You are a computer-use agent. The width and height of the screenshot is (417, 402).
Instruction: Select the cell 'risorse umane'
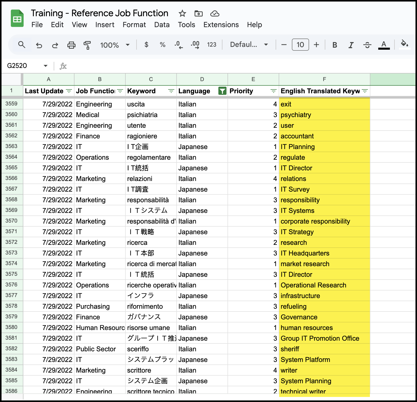point(151,328)
